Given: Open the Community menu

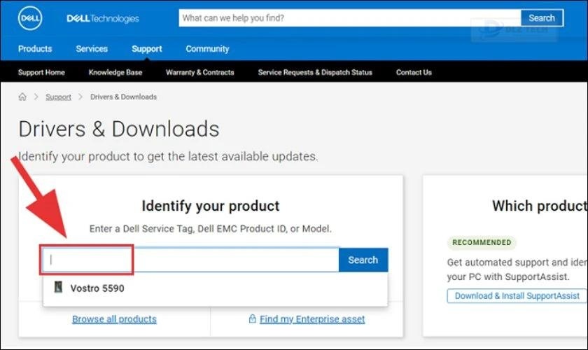Looking at the screenshot, I should 207,49.
